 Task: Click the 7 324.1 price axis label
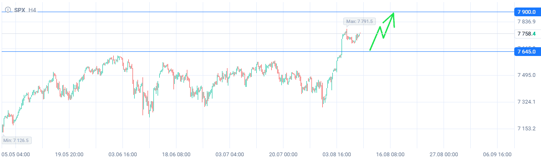click(x=526, y=102)
